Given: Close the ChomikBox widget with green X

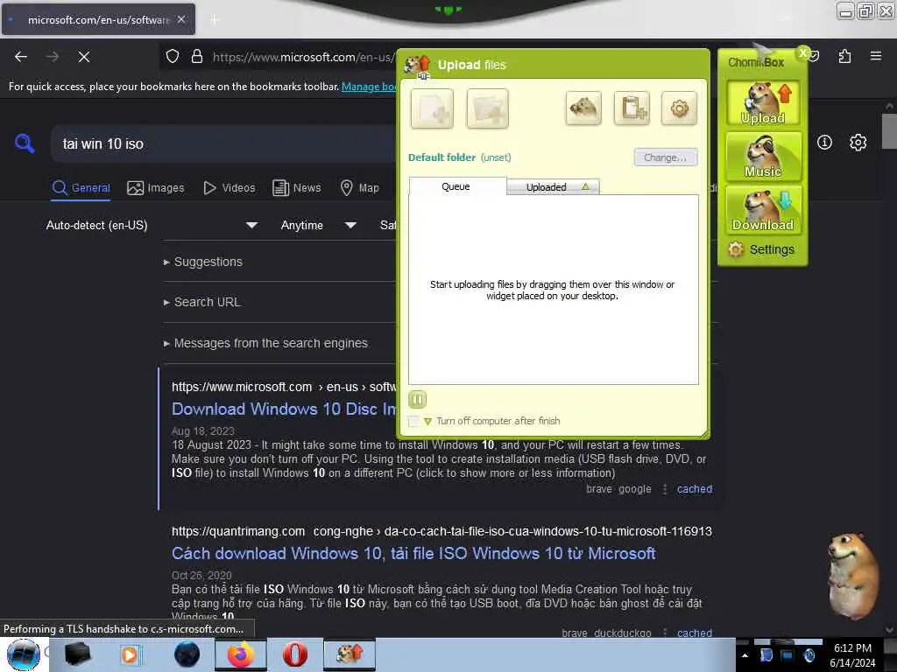Looking at the screenshot, I should [803, 53].
